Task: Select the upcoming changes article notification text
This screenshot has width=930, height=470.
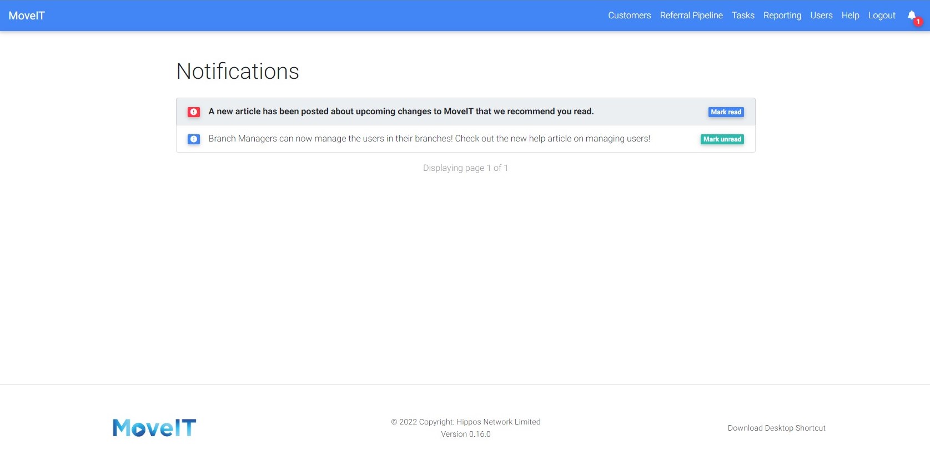Action: coord(401,112)
